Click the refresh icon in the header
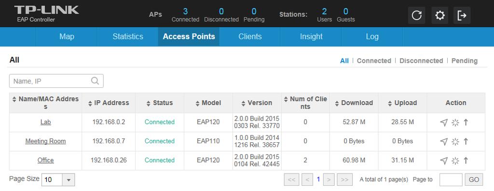Viewport: 494px width, 191px height. (416, 15)
